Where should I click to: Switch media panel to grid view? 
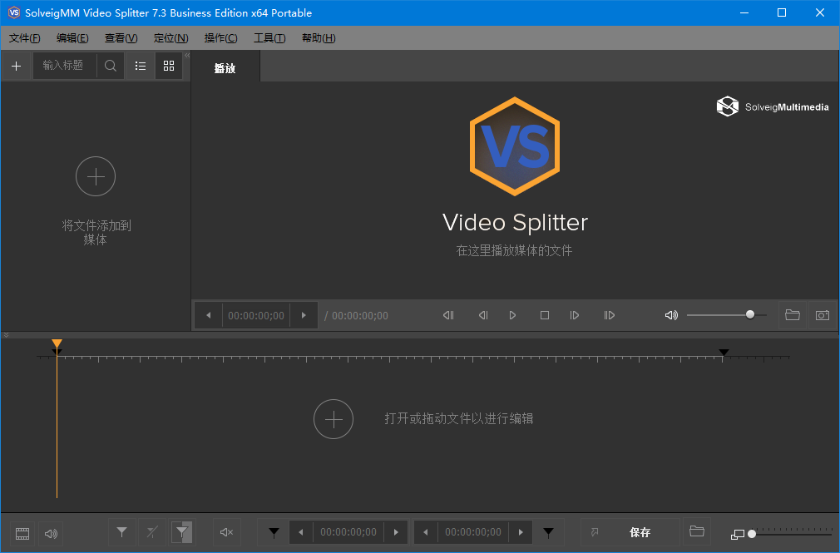169,66
